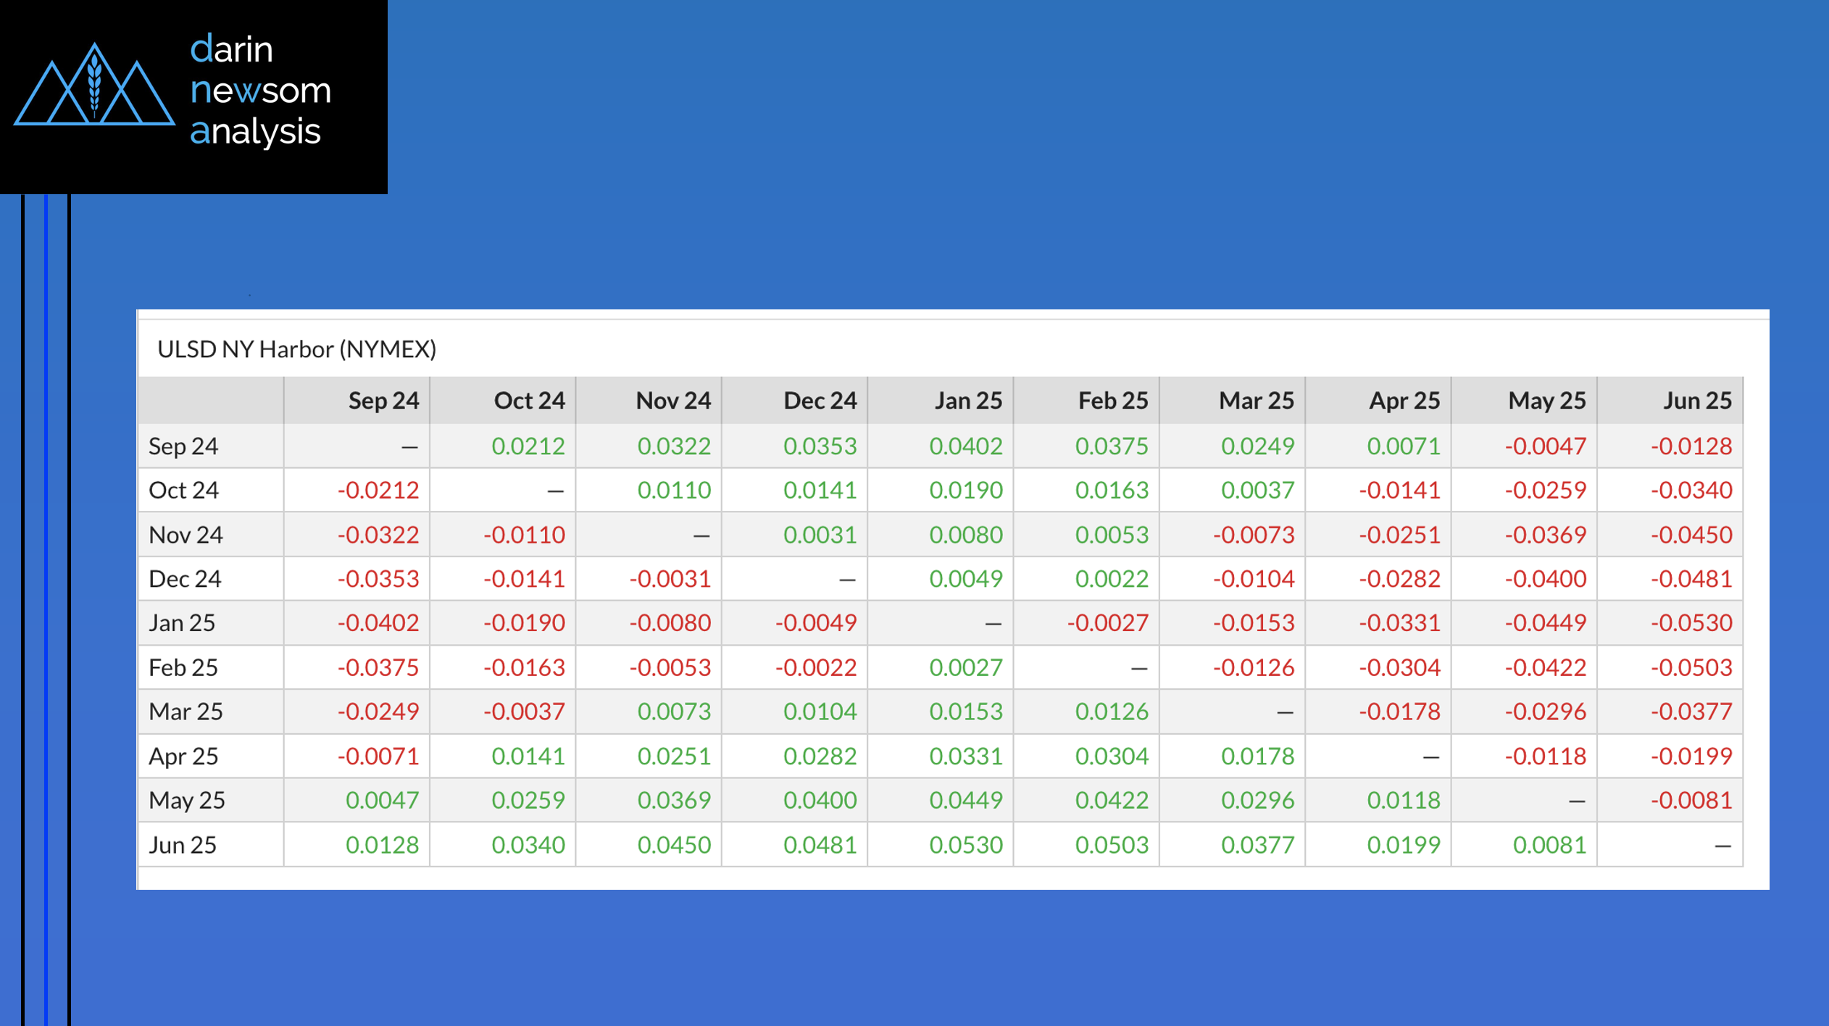Click the 0.0031 value in Nov 24 row

coord(820,535)
